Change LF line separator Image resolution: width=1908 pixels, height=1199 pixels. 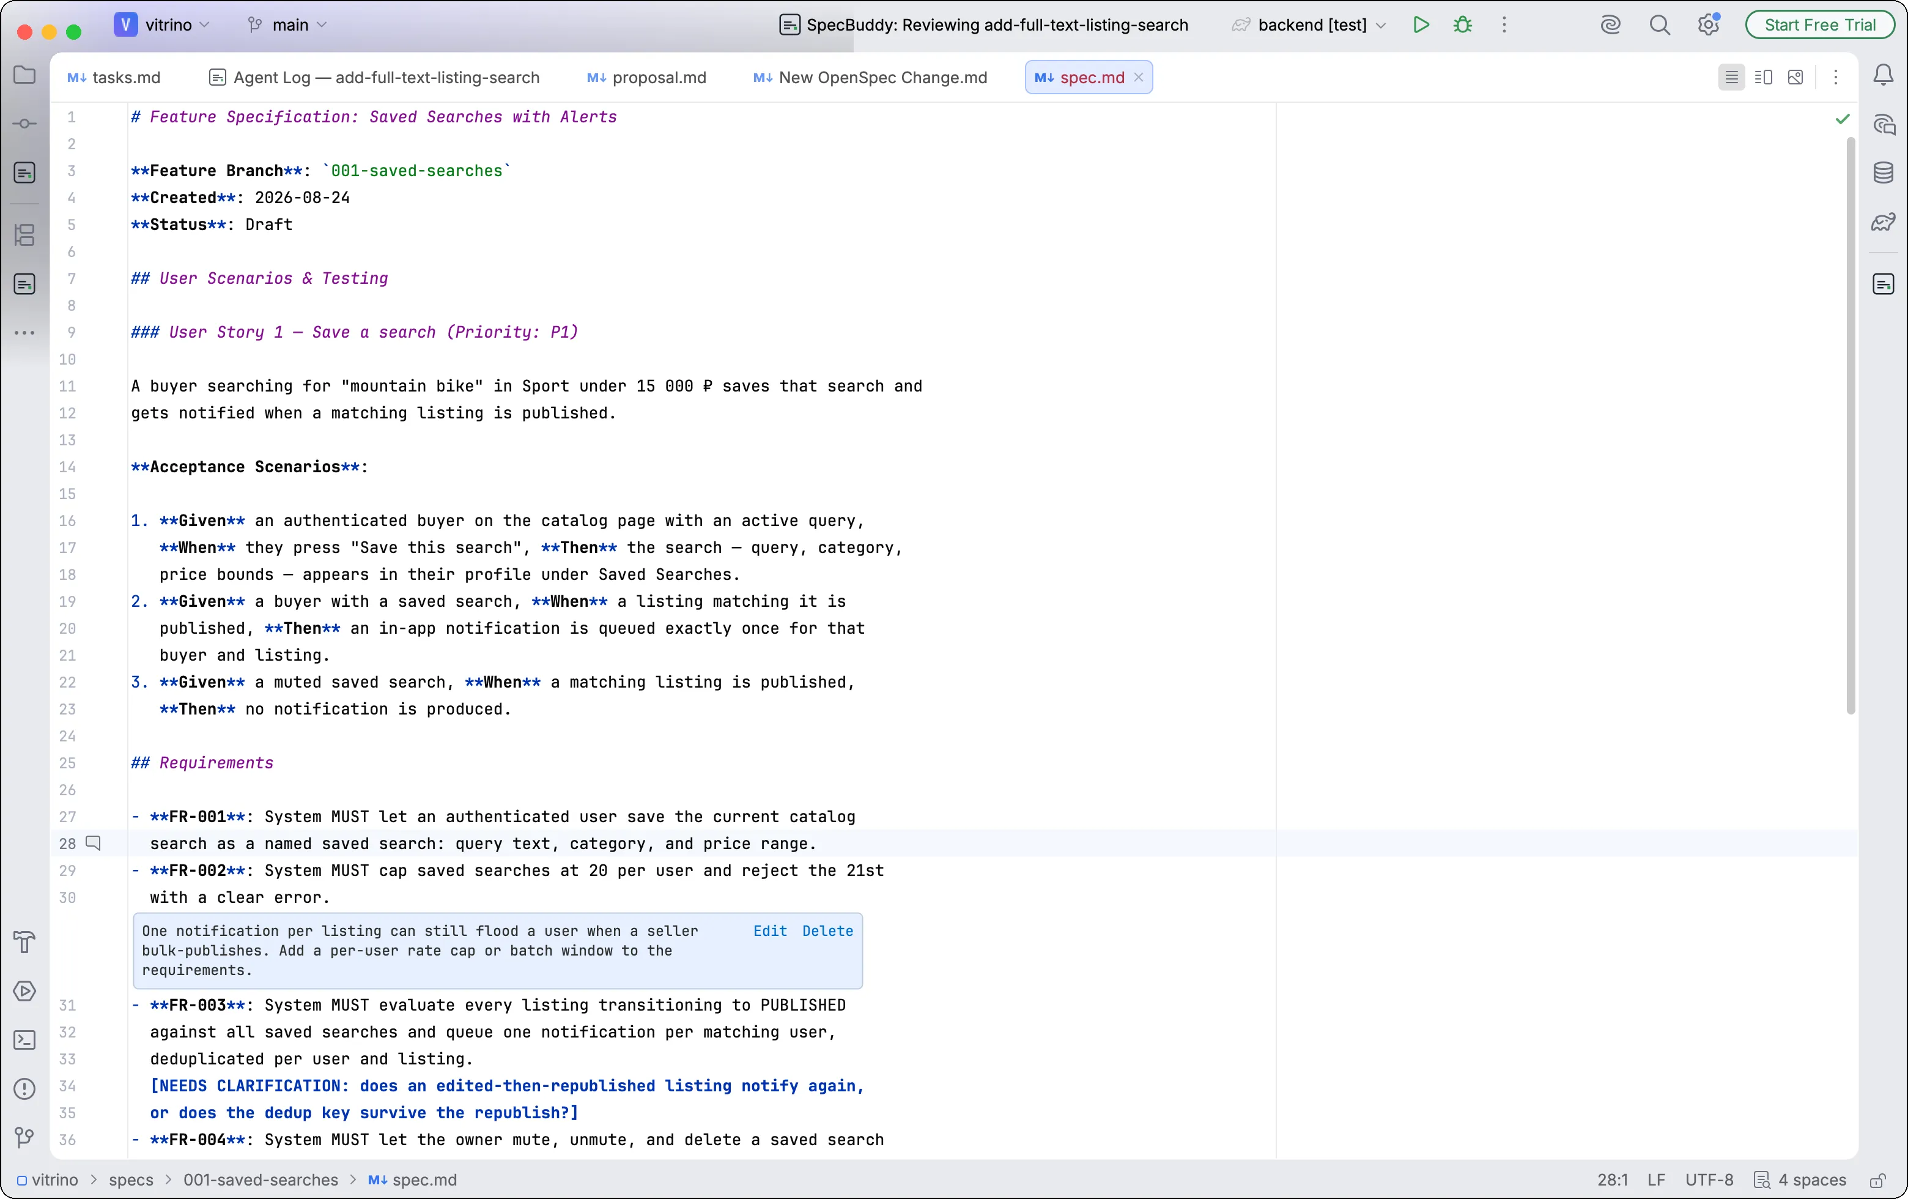1656,1180
